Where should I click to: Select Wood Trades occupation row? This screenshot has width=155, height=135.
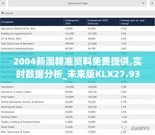[x=77, y=127]
